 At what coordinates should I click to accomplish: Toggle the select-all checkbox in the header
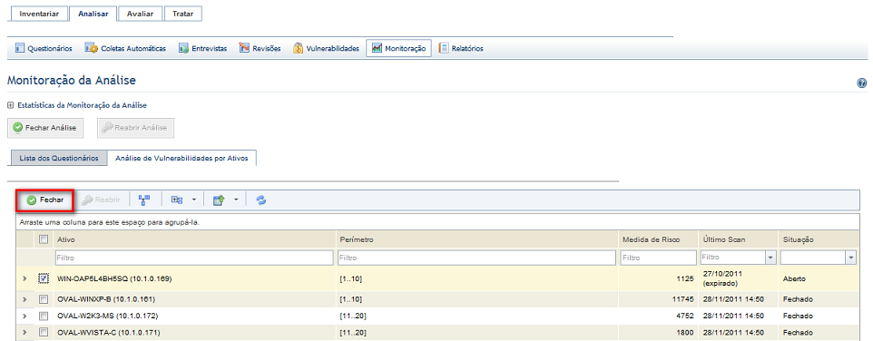click(44, 239)
